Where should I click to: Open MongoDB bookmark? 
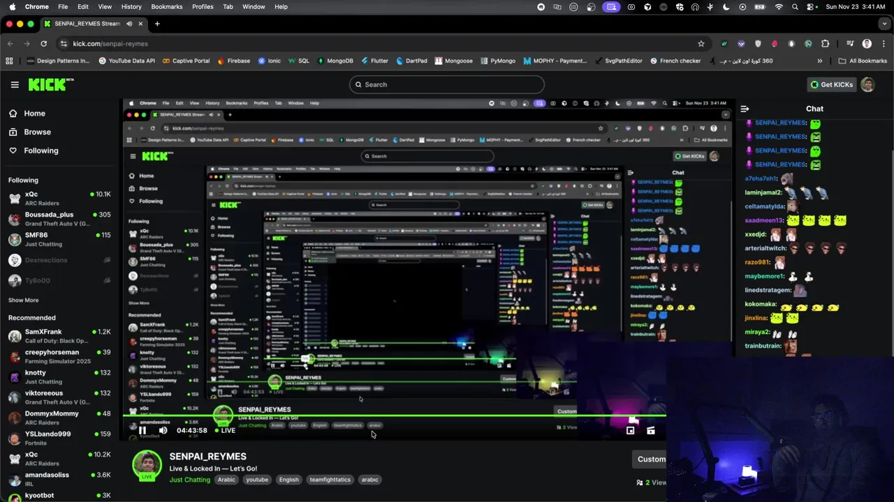[x=335, y=61]
